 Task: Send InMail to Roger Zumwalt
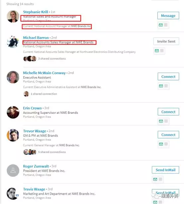(165, 170)
